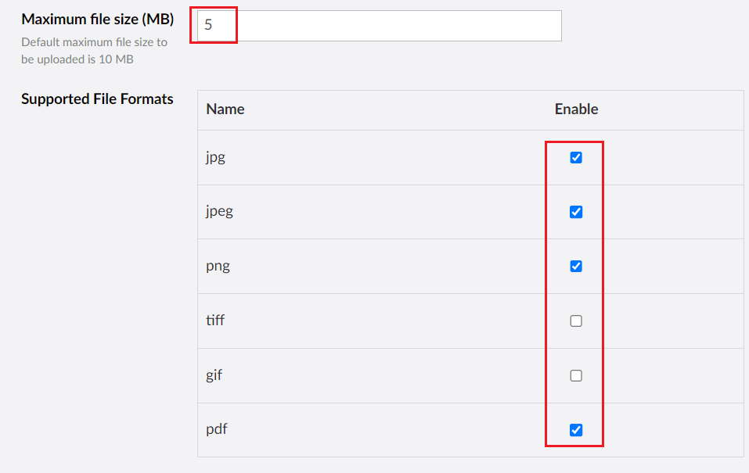Disable the png format checkbox
Image resolution: width=749 pixels, height=473 pixels.
(576, 266)
